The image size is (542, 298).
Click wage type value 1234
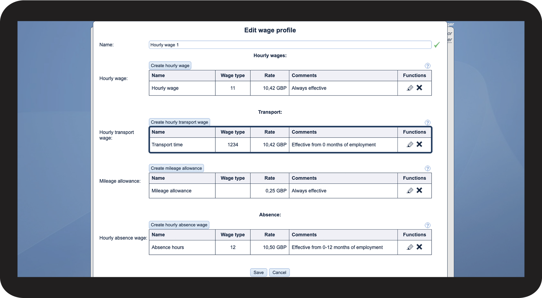tap(233, 145)
